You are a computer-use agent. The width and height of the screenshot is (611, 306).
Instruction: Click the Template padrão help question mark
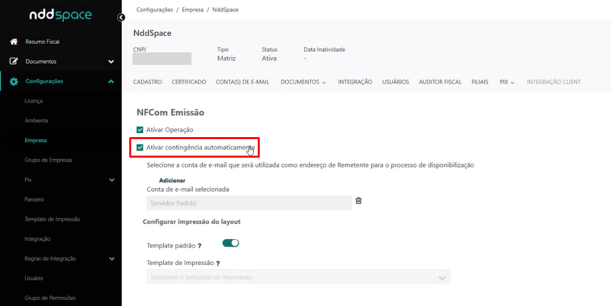coord(199,246)
